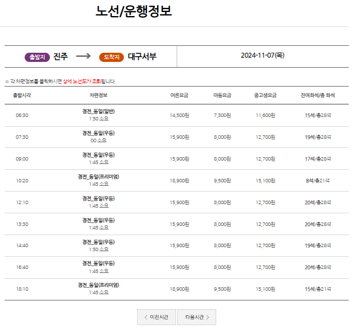Screen dimensions: 355x328
Task: Click the 어른요금 column header
Action: 180,95
